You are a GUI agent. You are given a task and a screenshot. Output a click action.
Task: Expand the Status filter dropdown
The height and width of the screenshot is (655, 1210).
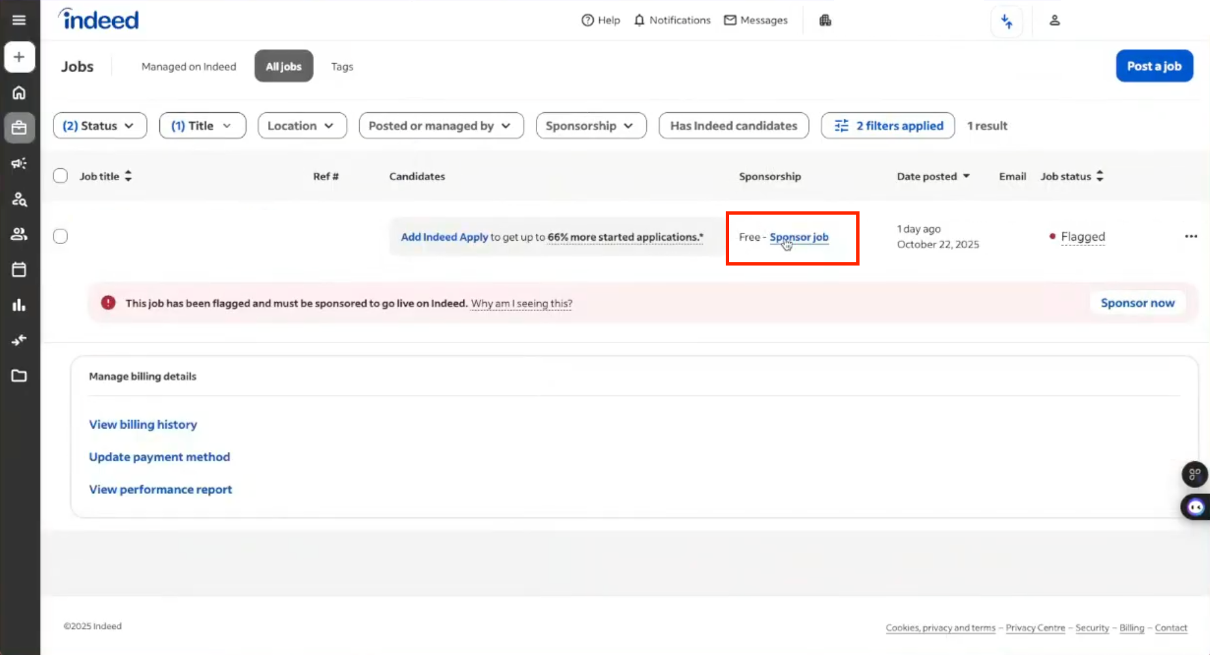pyautogui.click(x=99, y=125)
